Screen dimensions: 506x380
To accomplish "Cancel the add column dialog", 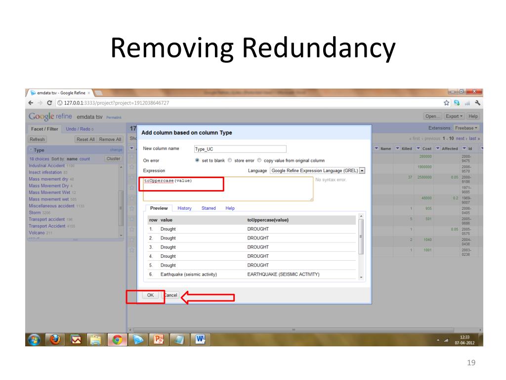I will [x=170, y=295].
